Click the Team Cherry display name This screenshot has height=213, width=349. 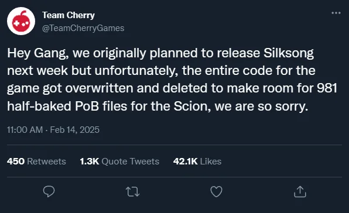[69, 15]
